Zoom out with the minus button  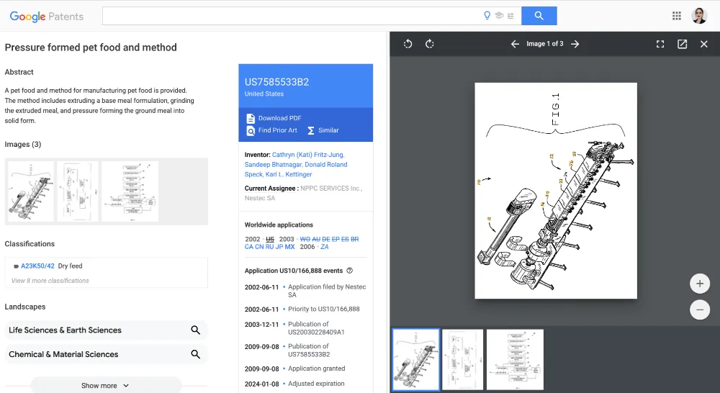coord(699,310)
